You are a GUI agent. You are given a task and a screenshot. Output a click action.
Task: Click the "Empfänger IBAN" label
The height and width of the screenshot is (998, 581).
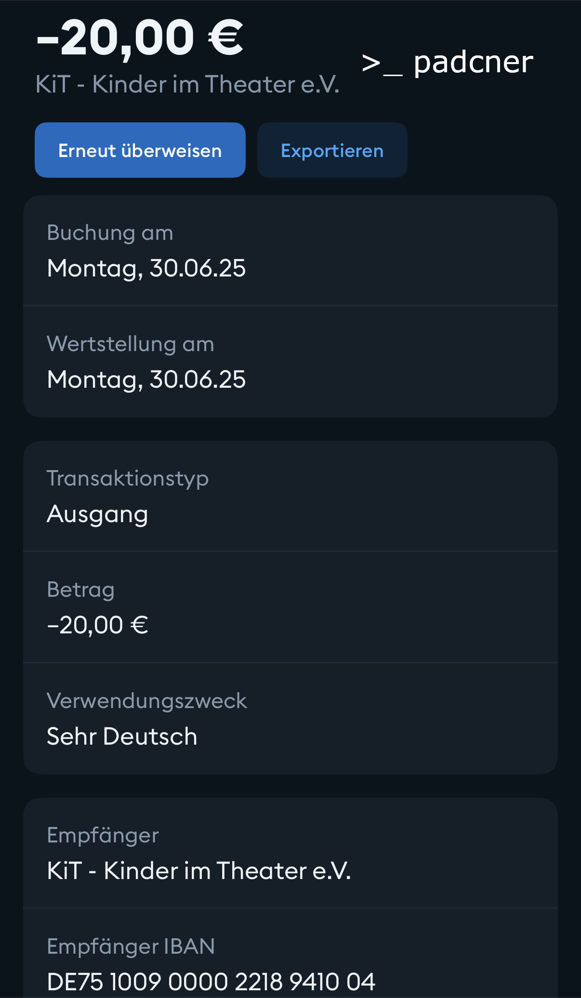point(131,946)
